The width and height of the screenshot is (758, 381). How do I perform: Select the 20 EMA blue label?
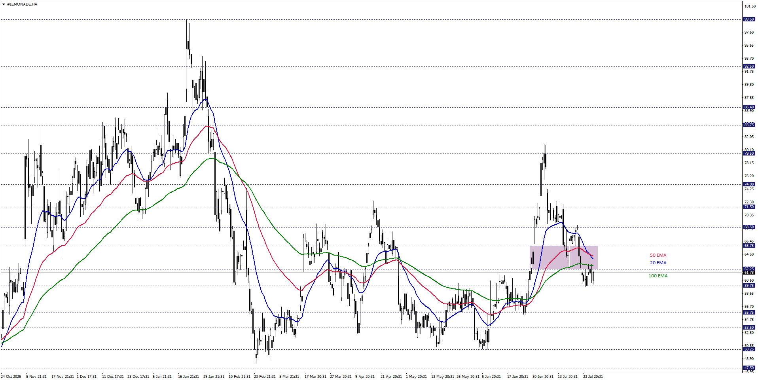(658, 263)
